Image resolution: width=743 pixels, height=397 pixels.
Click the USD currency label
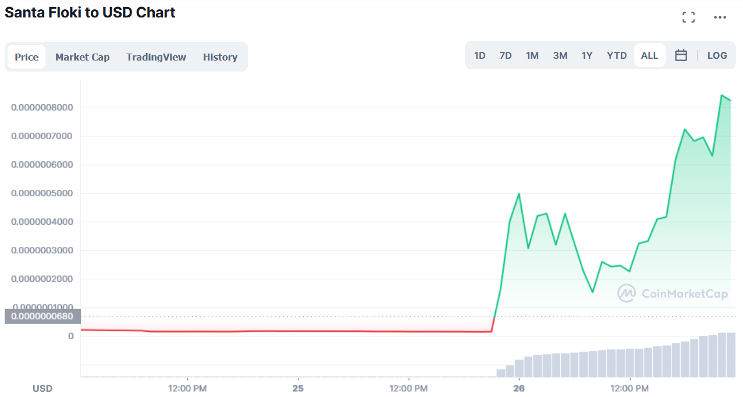(x=42, y=388)
